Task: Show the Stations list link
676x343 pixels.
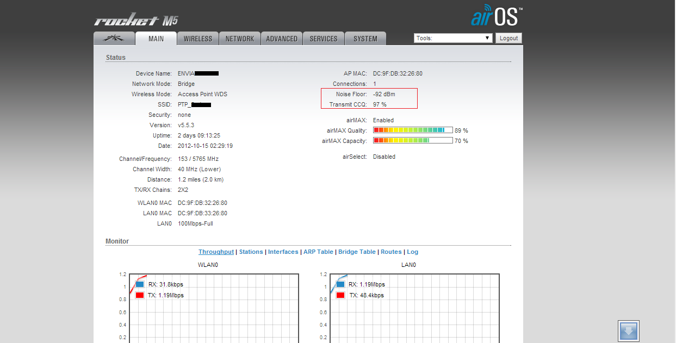Action: pyautogui.click(x=251, y=252)
